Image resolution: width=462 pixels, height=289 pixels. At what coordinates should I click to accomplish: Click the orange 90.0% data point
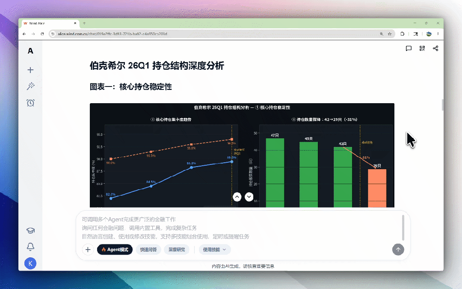(x=111, y=159)
